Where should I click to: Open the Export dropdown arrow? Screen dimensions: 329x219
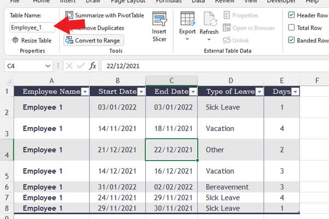(187, 39)
